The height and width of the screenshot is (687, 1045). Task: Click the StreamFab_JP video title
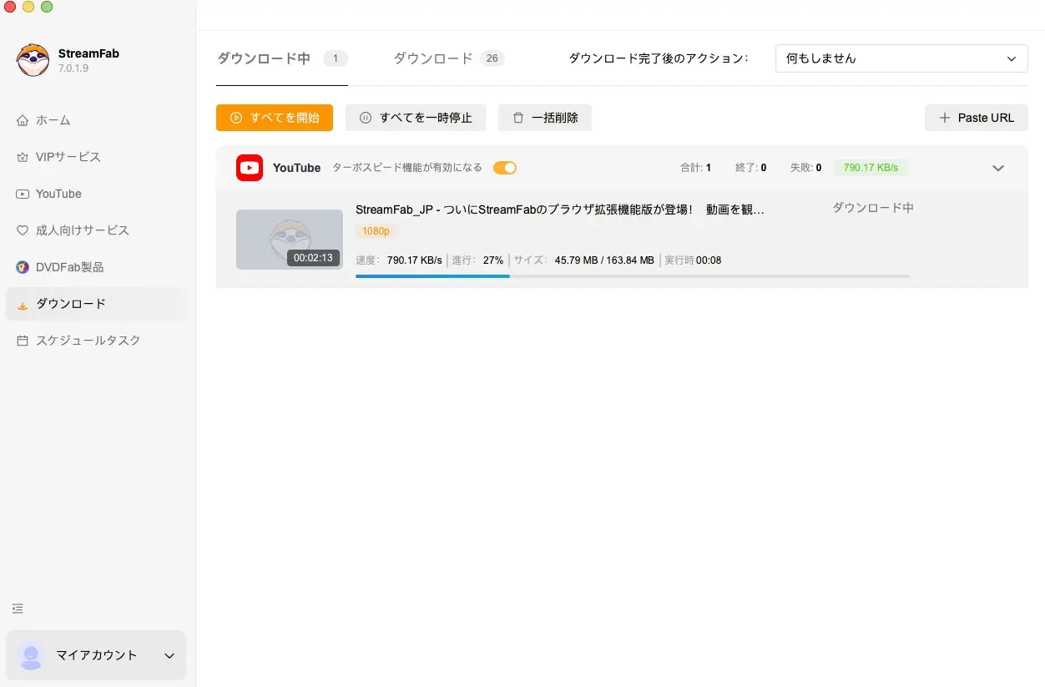pyautogui.click(x=560, y=210)
